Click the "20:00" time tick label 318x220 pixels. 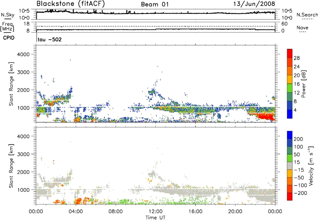235,212
